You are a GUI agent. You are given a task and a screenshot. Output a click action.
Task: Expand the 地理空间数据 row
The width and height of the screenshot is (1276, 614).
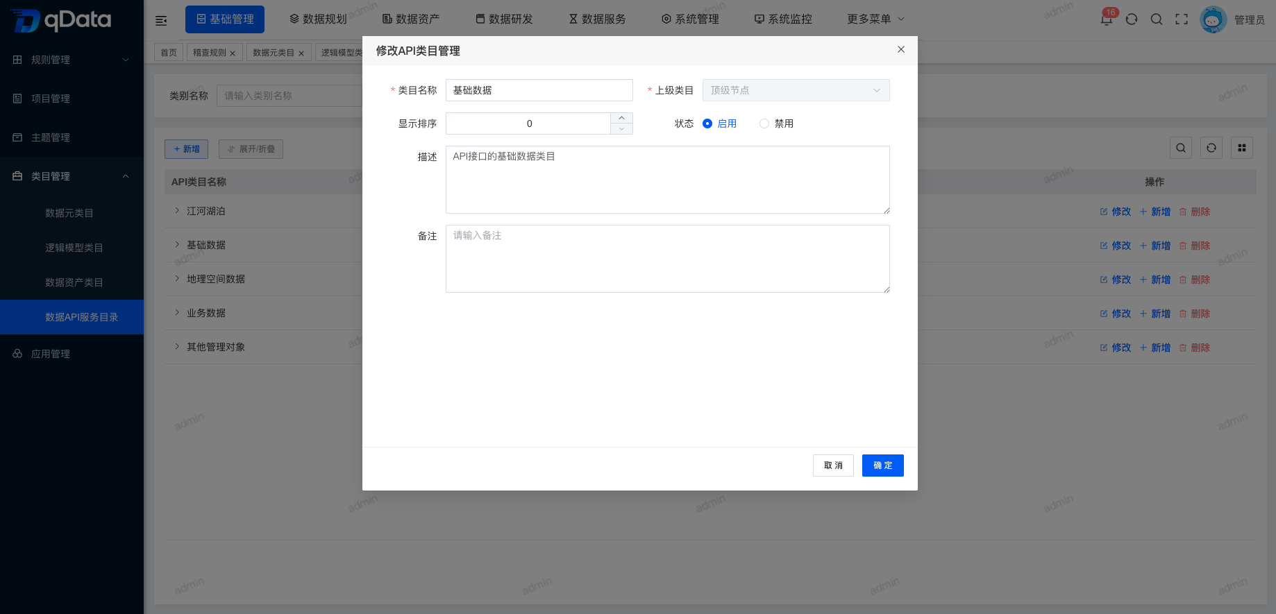(x=177, y=278)
